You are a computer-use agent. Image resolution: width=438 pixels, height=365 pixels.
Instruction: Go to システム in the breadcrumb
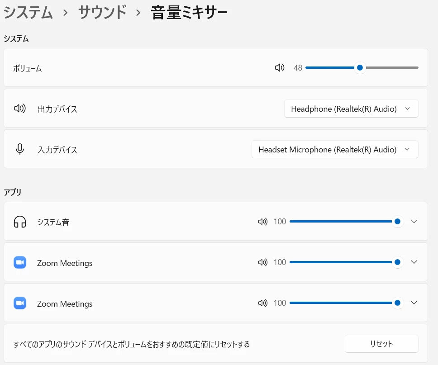click(28, 13)
